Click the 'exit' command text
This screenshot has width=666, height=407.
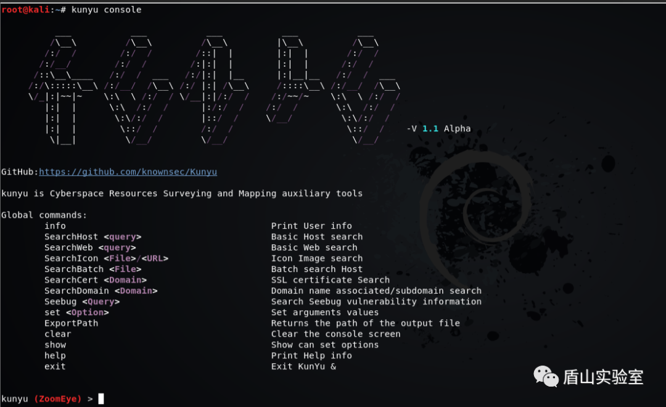tap(55, 367)
